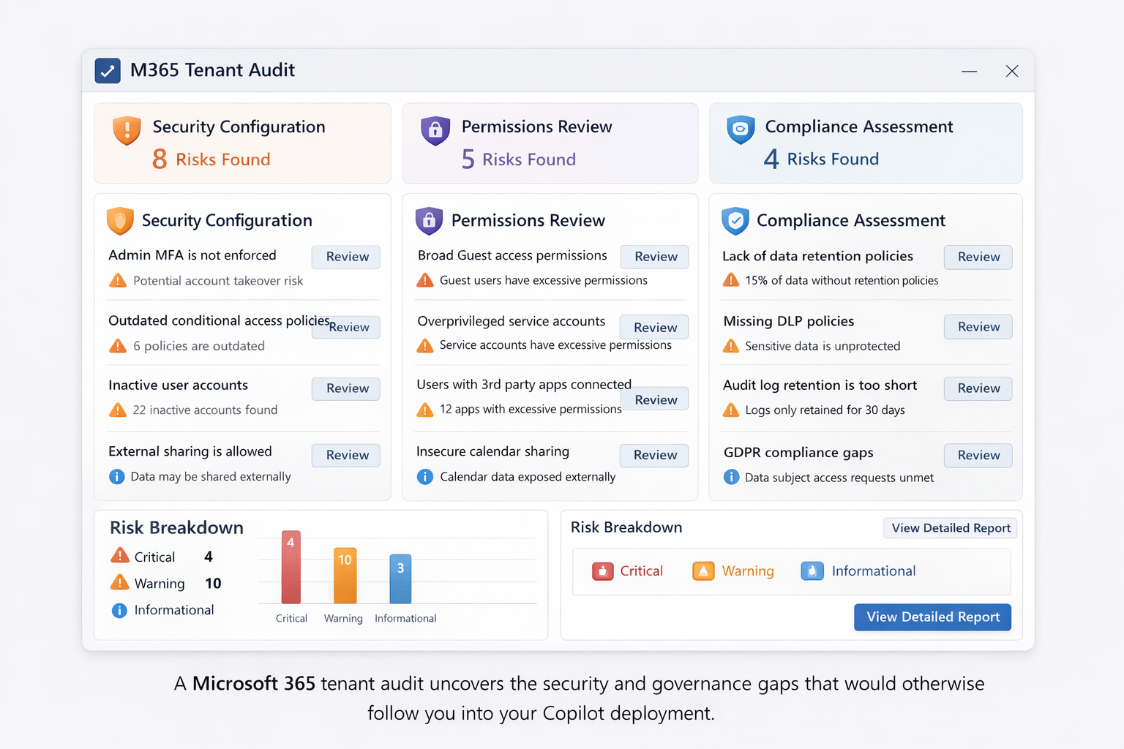Review 'Audit log retention is too short'
Image resolution: width=1124 pixels, height=749 pixels.
pos(978,388)
